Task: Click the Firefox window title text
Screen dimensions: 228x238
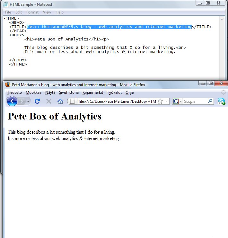Action: tap(78, 85)
